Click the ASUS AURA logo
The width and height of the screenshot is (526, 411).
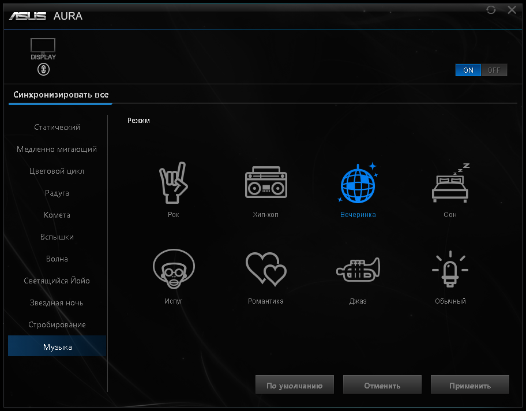pyautogui.click(x=46, y=16)
